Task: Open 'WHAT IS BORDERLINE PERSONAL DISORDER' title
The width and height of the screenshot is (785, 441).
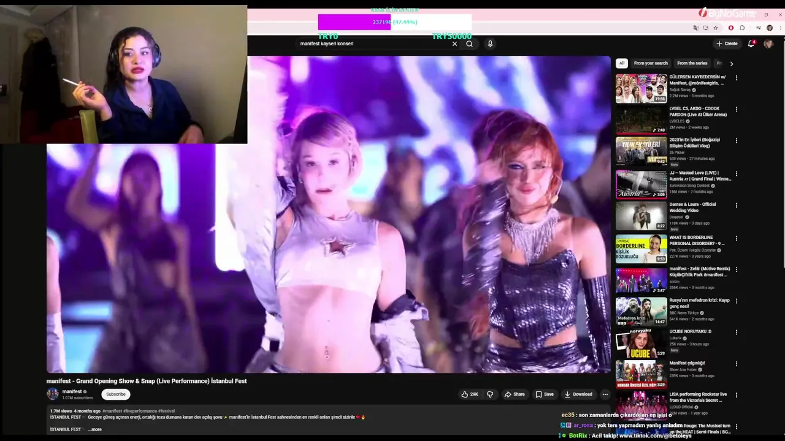Action: pyautogui.click(x=697, y=240)
